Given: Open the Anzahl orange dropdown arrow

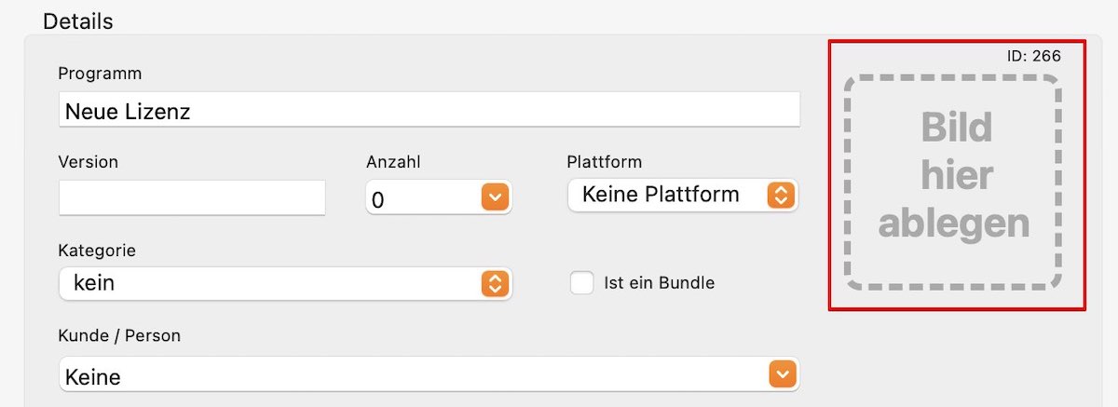Looking at the screenshot, I should click(496, 197).
